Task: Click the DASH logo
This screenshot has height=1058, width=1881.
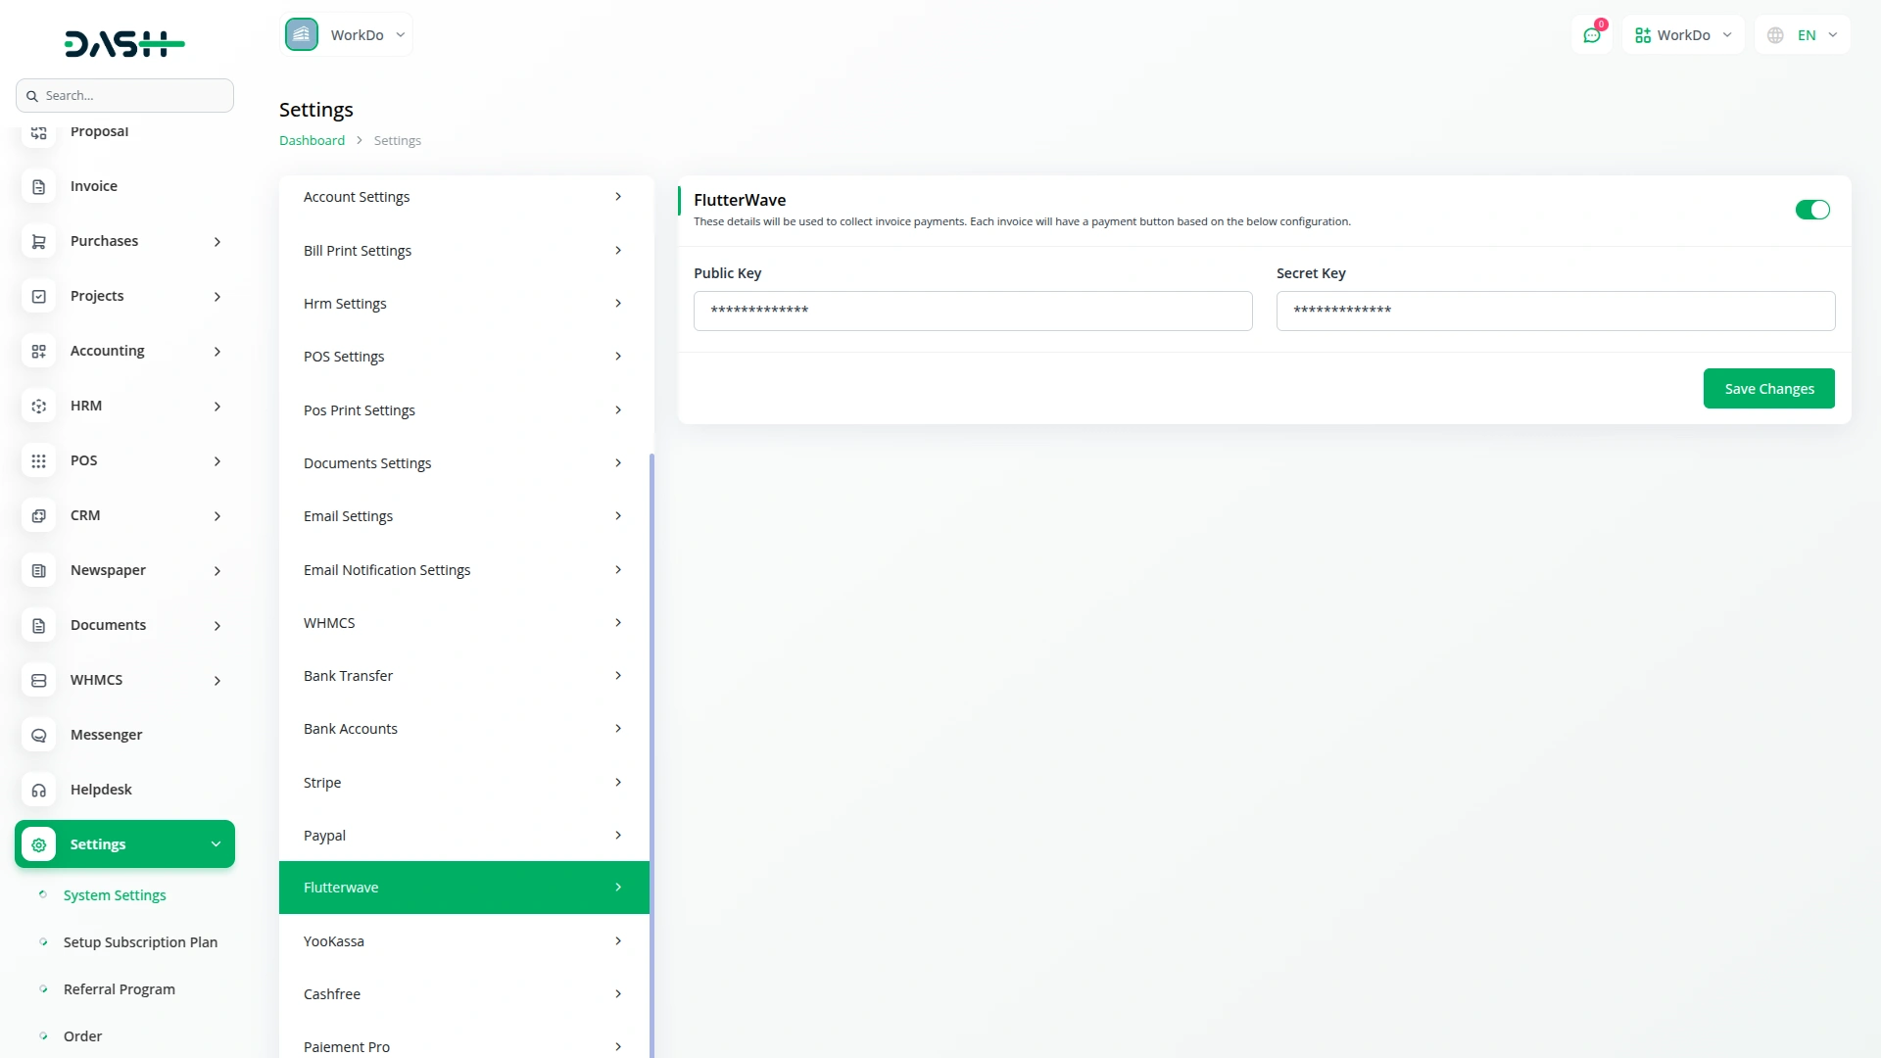Action: (x=124, y=44)
